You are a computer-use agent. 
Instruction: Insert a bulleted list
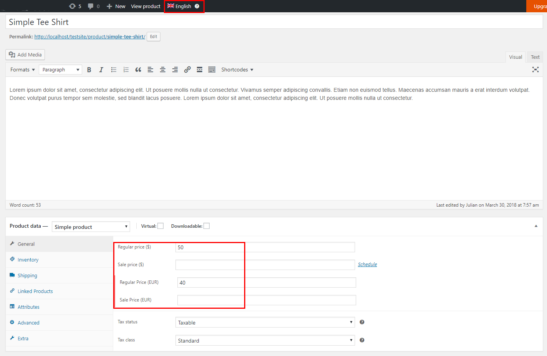[114, 70]
